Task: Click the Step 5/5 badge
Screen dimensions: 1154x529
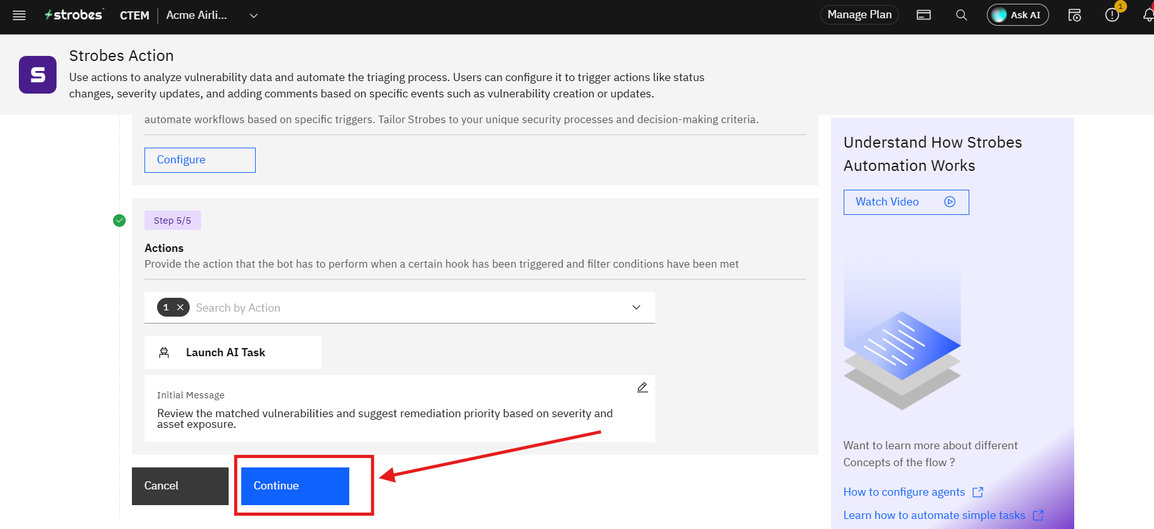Action: pos(173,221)
